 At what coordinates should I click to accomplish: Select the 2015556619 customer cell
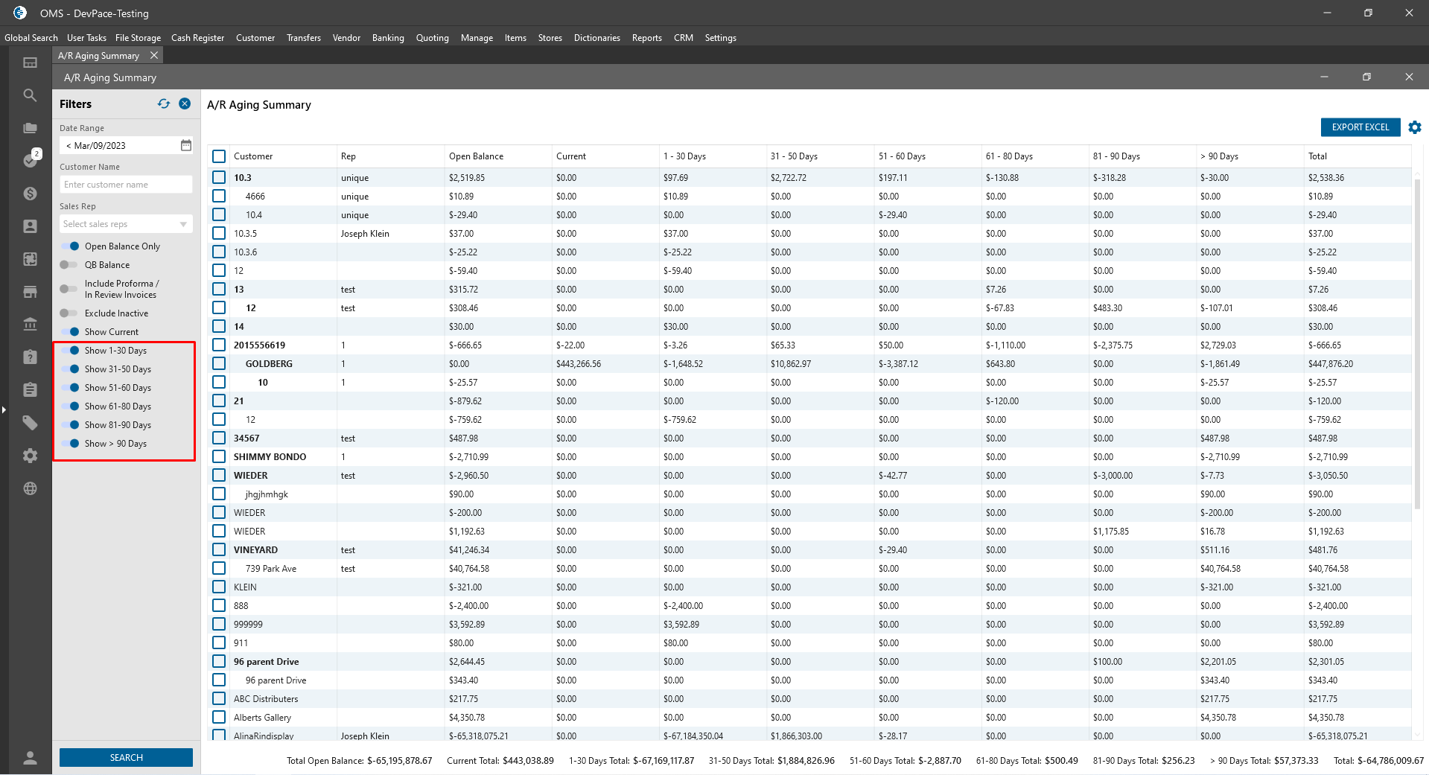(283, 345)
